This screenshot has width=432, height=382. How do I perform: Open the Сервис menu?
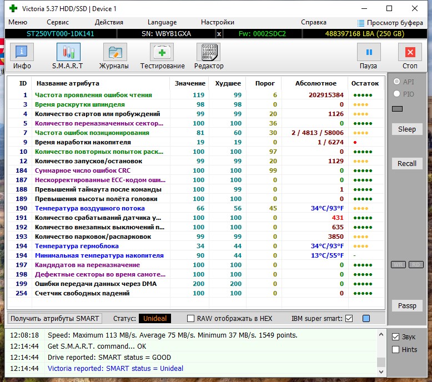58,22
